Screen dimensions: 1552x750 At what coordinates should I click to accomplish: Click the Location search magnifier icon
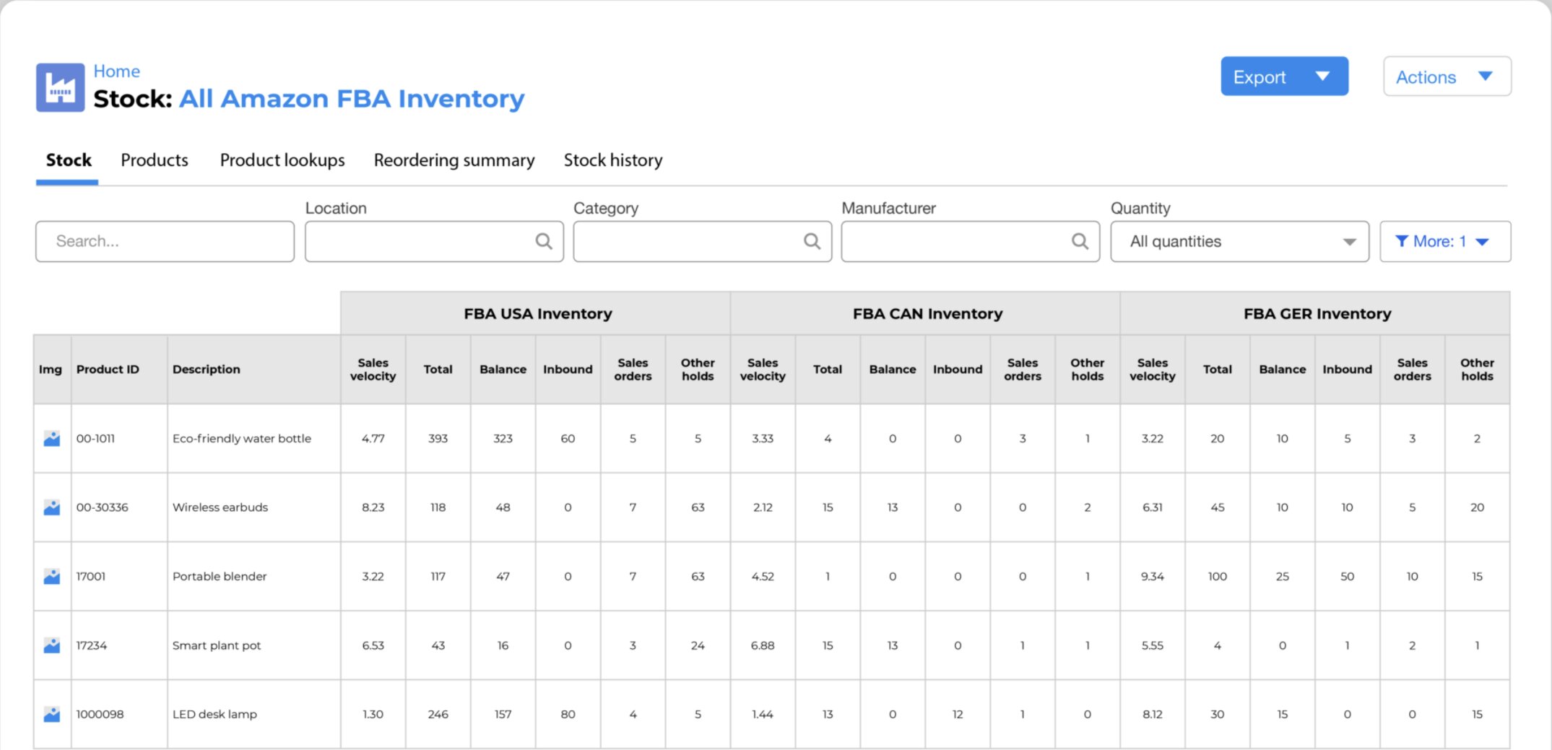pyautogui.click(x=543, y=241)
